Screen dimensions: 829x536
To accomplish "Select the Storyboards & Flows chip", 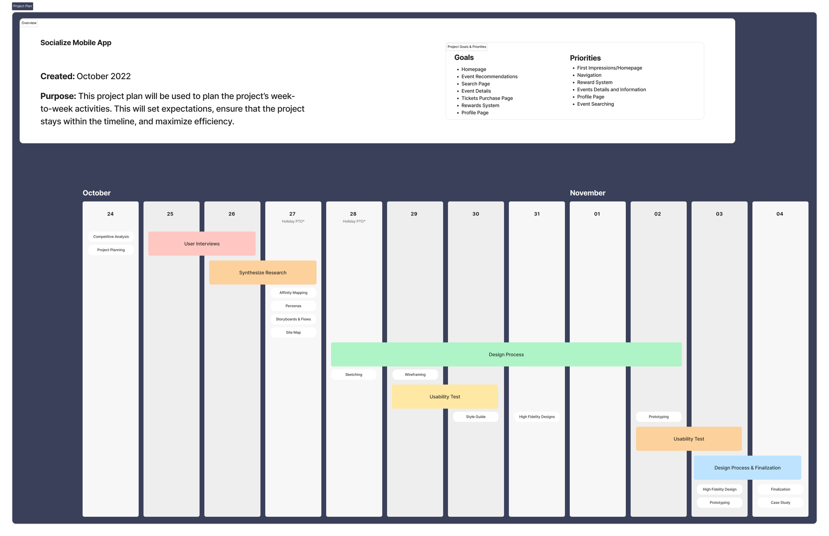I will click(293, 319).
